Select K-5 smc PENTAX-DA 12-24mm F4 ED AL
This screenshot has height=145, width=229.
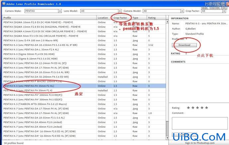pyautogui.click(x=84, y=63)
